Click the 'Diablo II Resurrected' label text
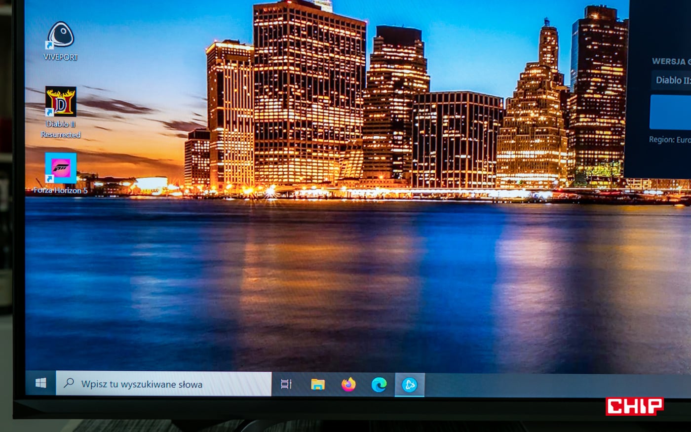The height and width of the screenshot is (432, 691). point(61,129)
